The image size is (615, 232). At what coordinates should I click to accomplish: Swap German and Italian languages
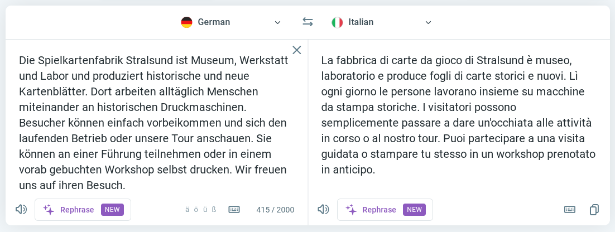(307, 22)
